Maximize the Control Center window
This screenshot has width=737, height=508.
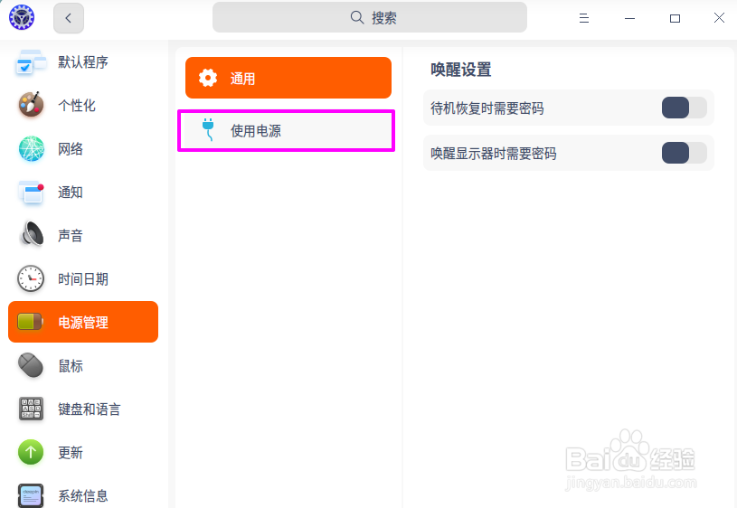coord(675,18)
